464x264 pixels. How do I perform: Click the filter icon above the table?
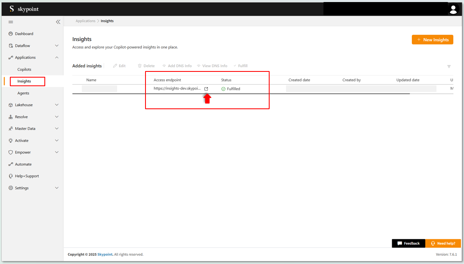pos(449,67)
